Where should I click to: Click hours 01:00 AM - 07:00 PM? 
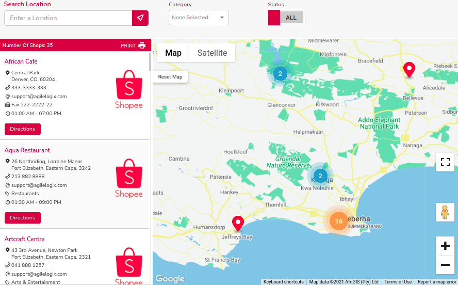click(36, 114)
